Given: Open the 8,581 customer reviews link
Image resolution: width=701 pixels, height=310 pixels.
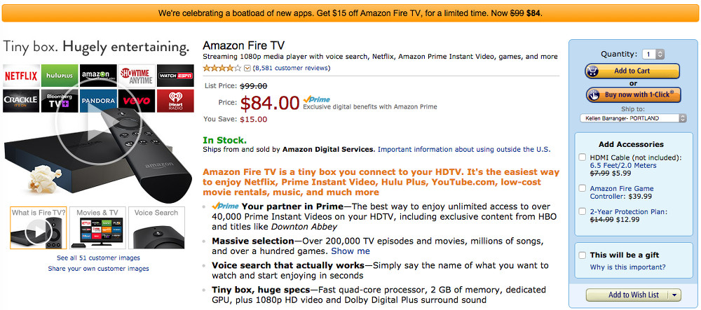Looking at the screenshot, I should click(293, 68).
